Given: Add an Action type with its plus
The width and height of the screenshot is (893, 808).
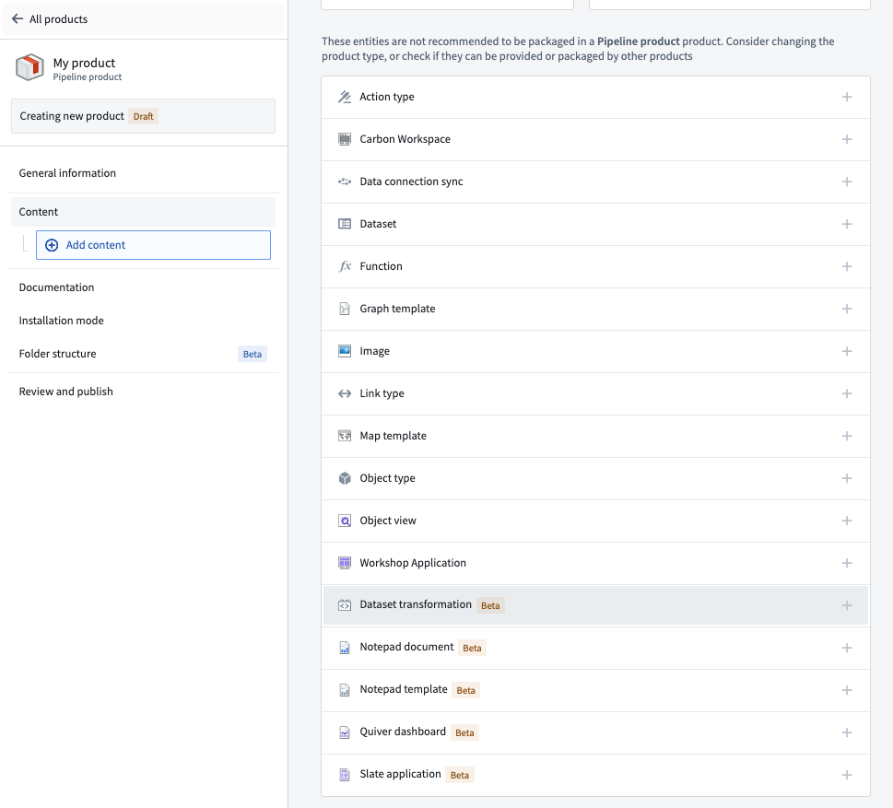Looking at the screenshot, I should click(847, 97).
